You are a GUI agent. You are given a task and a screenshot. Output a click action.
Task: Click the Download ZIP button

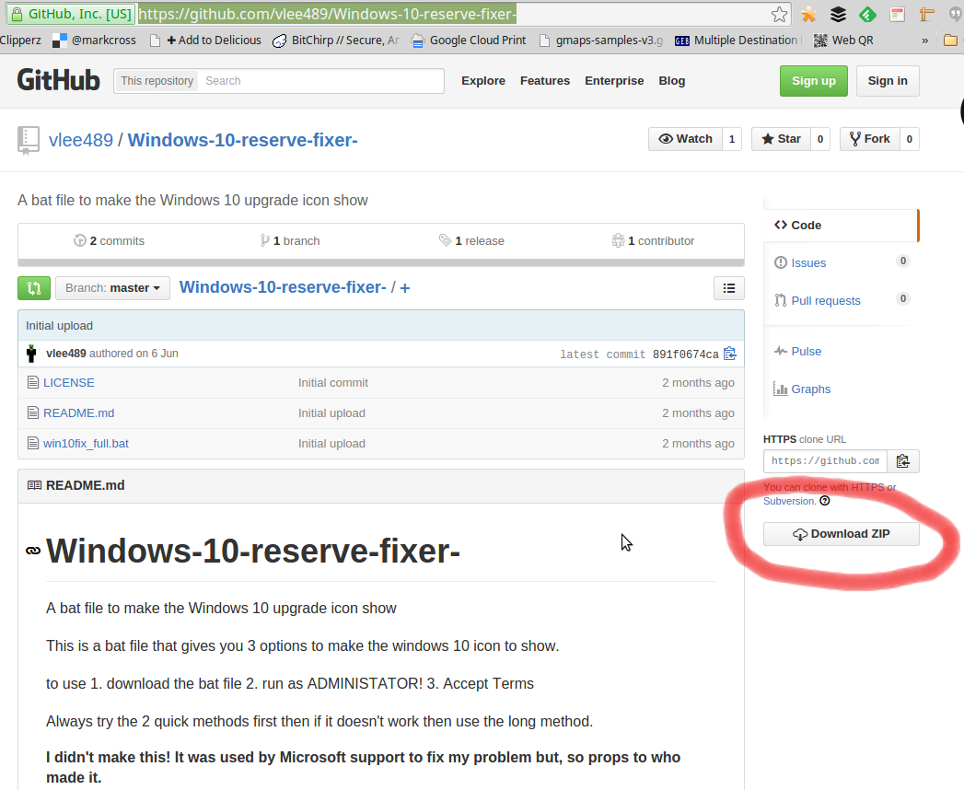click(841, 534)
